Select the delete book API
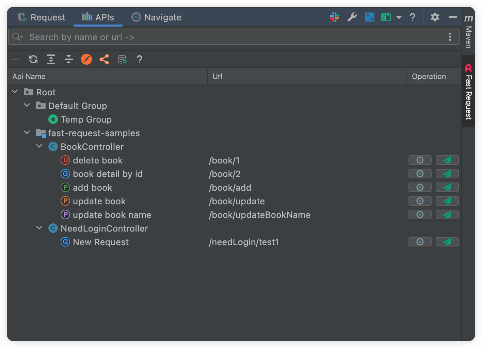This screenshot has height=348, width=482. tap(92, 160)
